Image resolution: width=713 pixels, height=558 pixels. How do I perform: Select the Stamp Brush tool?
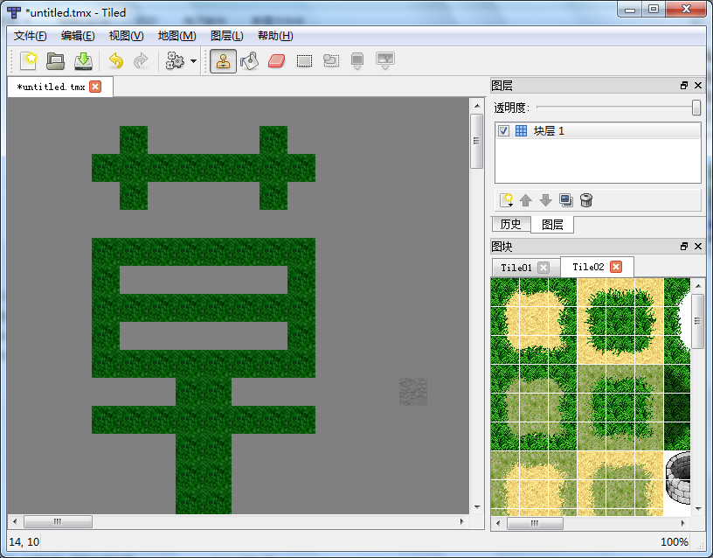pos(223,61)
